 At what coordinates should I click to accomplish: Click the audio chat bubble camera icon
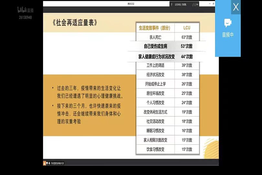coord(228,23)
